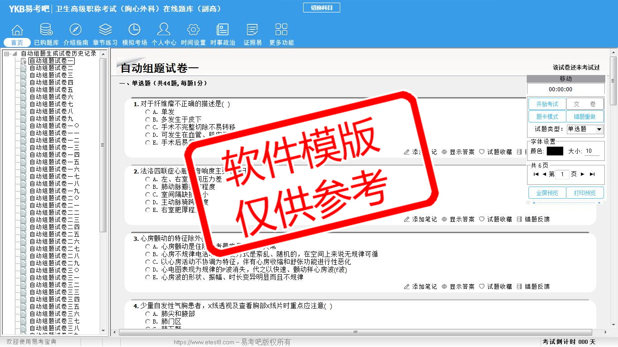Switch to the 首页 tab
Viewport: 618px width, 347px height.
tap(17, 42)
